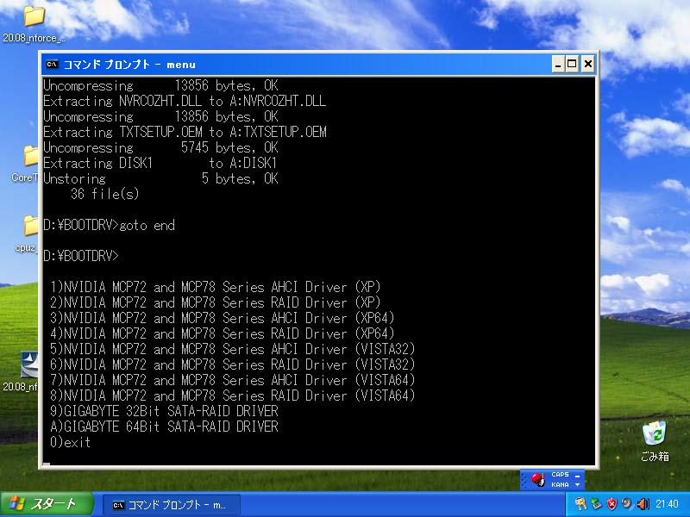
Task: Toggle KANA on the language bar
Action: click(560, 484)
